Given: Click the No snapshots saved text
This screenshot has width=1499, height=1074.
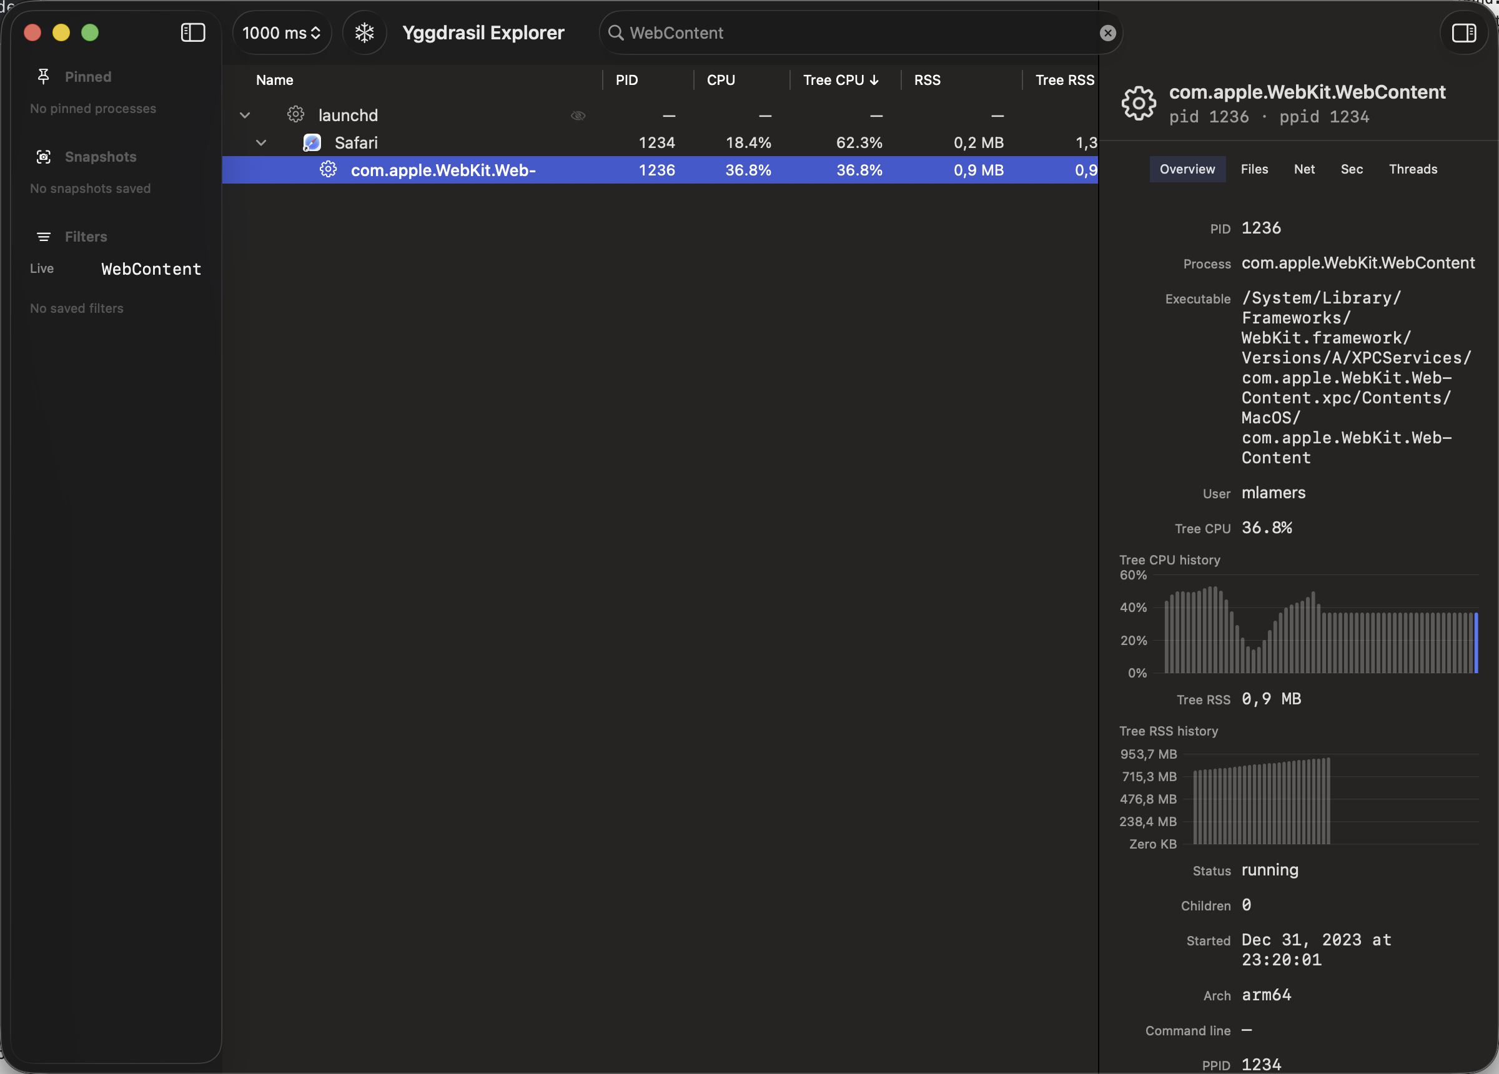Looking at the screenshot, I should (90, 189).
